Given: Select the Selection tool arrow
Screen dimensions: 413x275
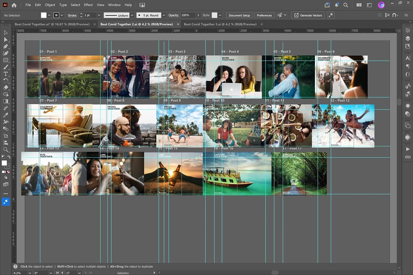Looking at the screenshot, I should click(5, 33).
